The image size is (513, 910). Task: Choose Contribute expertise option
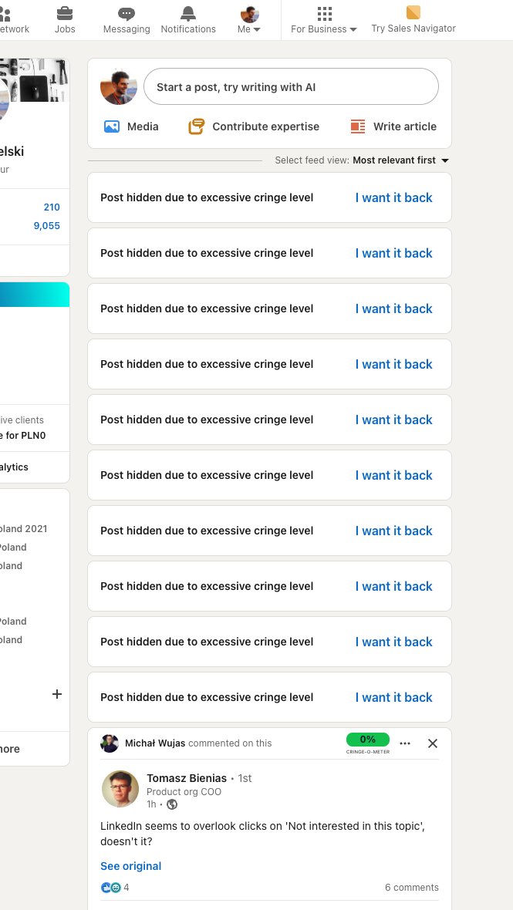[254, 126]
